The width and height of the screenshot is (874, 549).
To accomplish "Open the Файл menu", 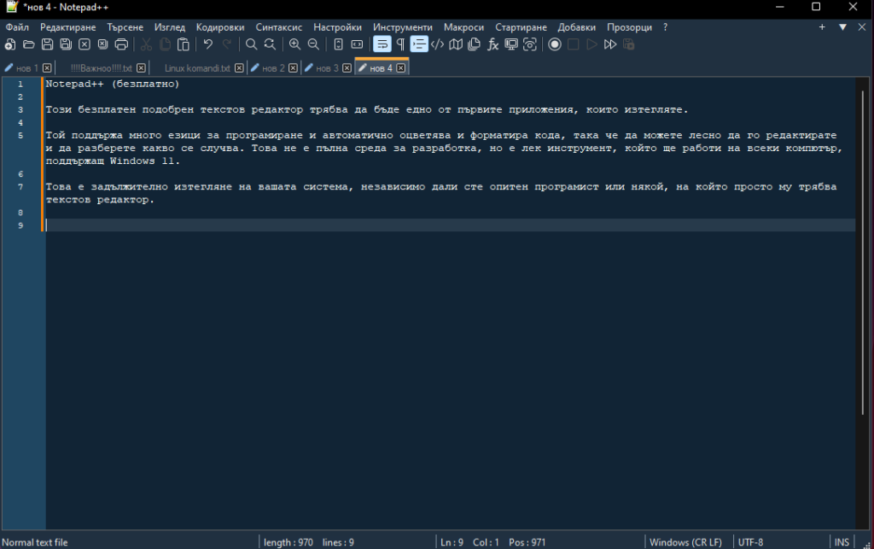I will [x=17, y=27].
